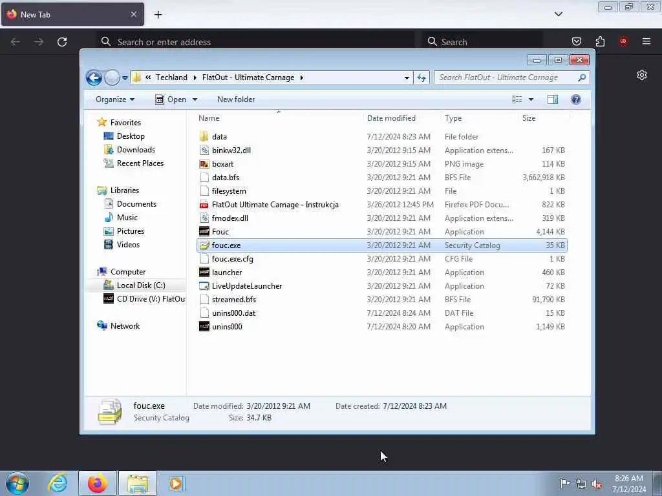The height and width of the screenshot is (496, 662).
Task: Open a new Firefox tab with plus
Action: 158,15
